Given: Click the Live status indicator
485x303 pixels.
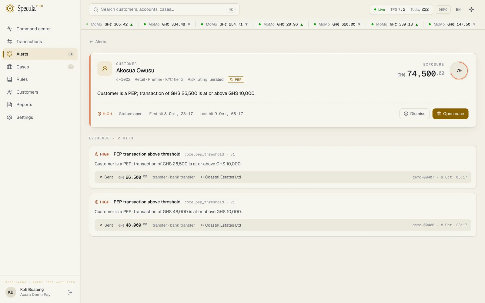Looking at the screenshot, I should click(380, 9).
